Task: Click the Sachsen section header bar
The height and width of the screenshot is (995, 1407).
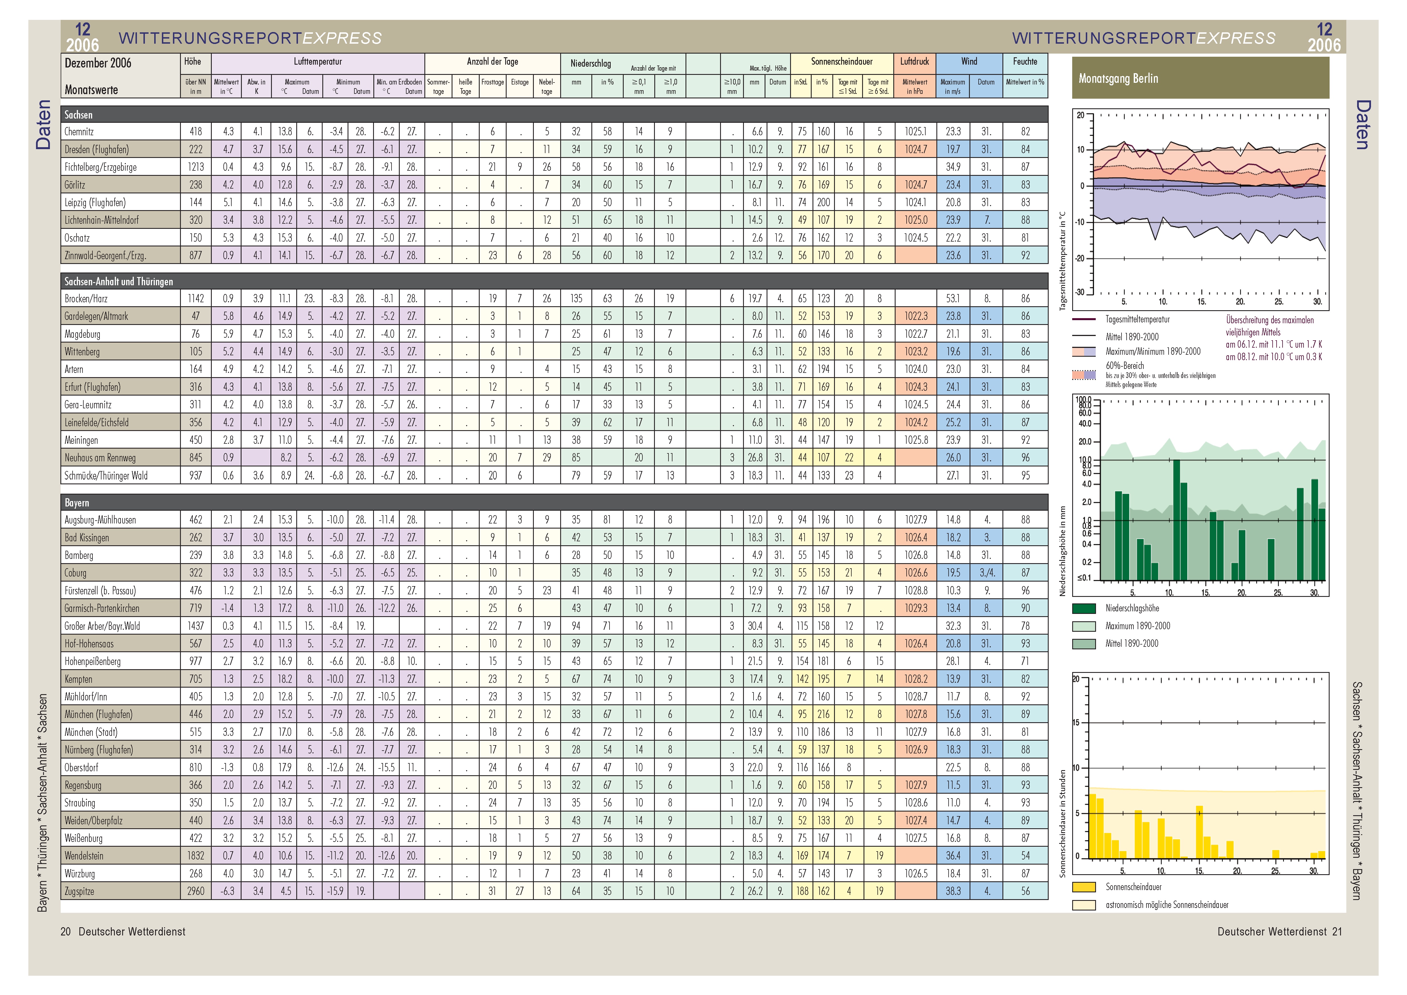Action: 554,115
